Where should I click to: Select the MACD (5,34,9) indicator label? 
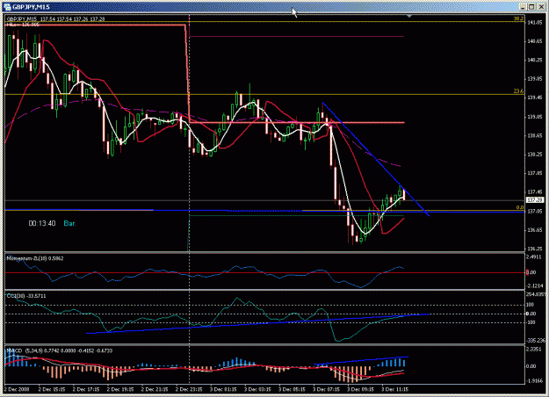click(60, 350)
